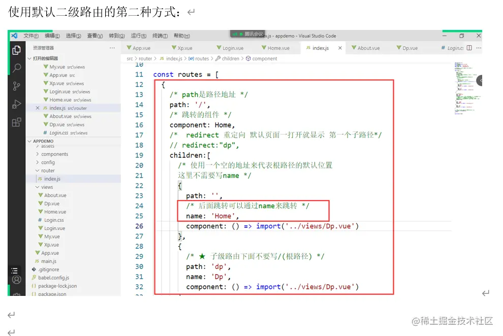Open the 帮助(H) menu
Image resolution: width=503 pixels, height=336 pixels.
(182, 36)
